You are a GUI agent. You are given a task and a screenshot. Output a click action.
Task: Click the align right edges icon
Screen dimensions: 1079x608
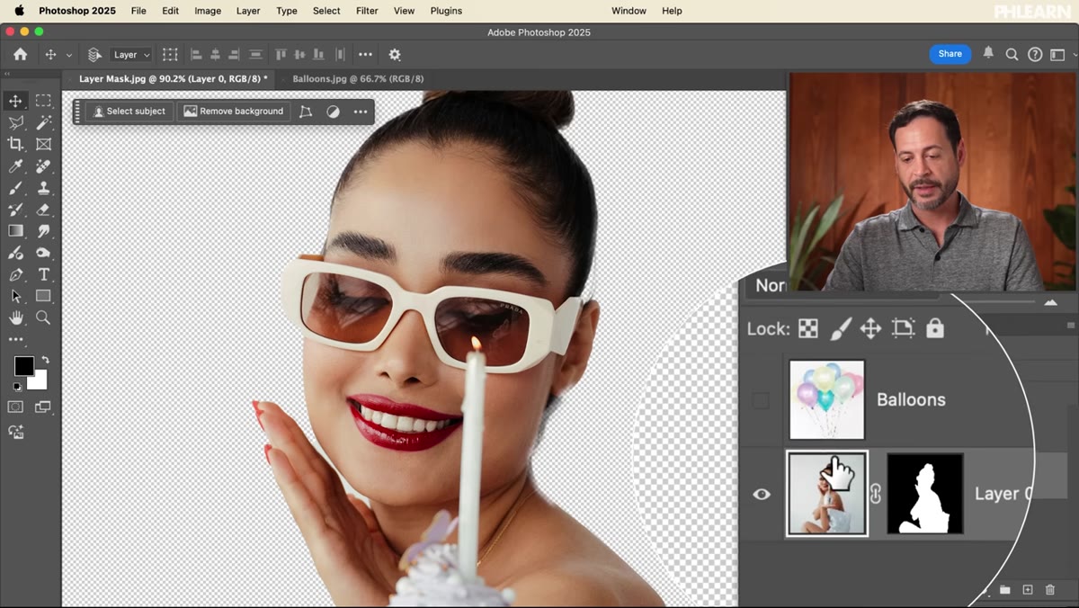tap(236, 55)
